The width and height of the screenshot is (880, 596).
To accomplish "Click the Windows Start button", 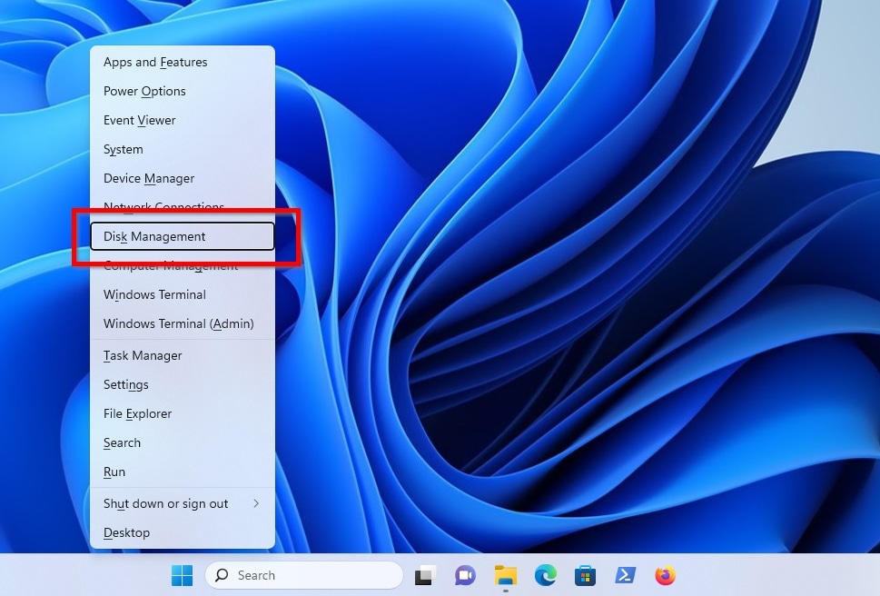I will [x=181, y=575].
